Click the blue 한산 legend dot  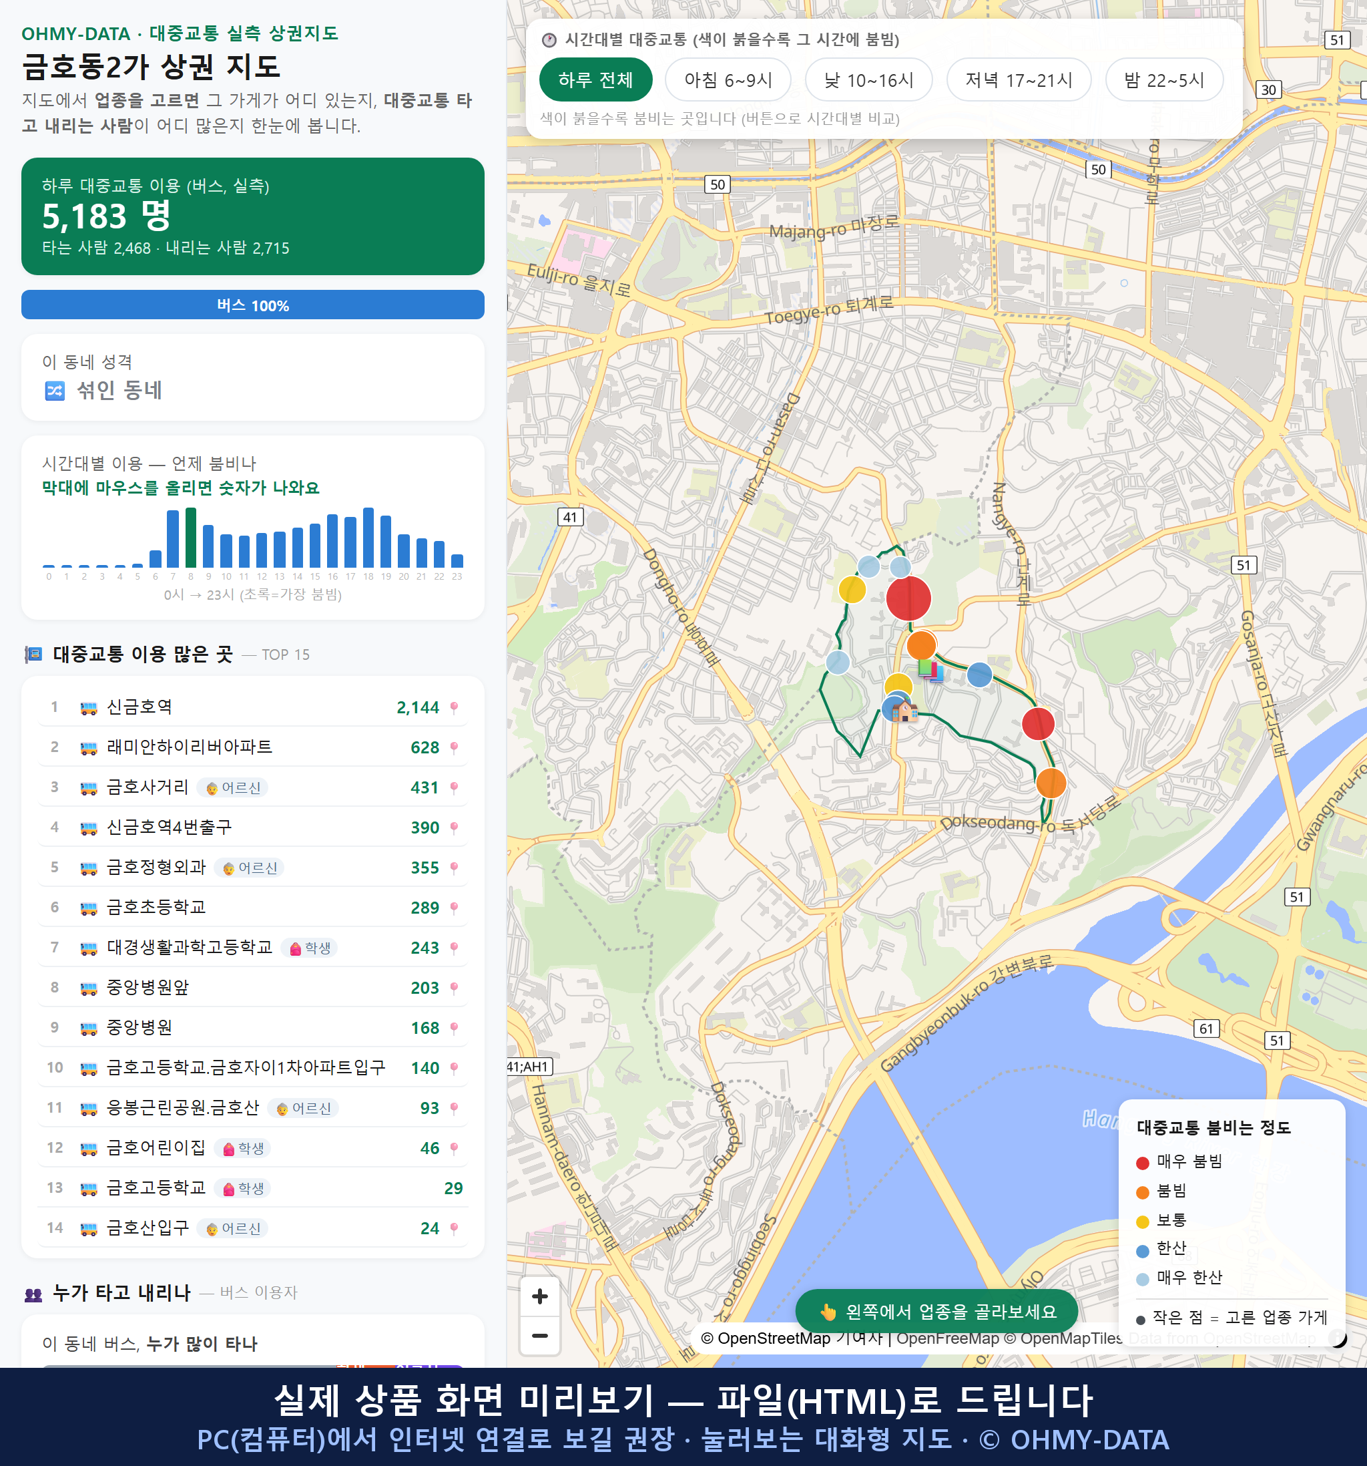1142,1251
